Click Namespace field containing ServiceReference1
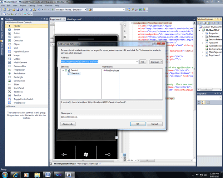223x178 pixels. pos(111,117)
